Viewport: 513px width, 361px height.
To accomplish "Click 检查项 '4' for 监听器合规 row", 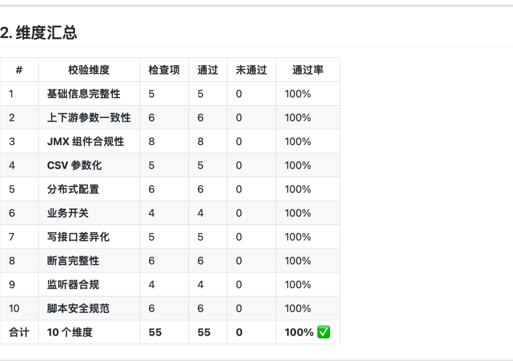I will click(152, 285).
